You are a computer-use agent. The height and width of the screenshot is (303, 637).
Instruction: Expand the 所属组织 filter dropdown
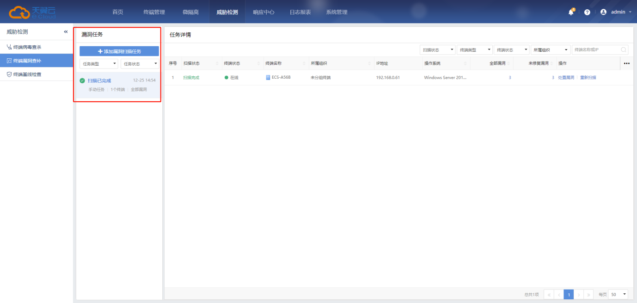551,49
